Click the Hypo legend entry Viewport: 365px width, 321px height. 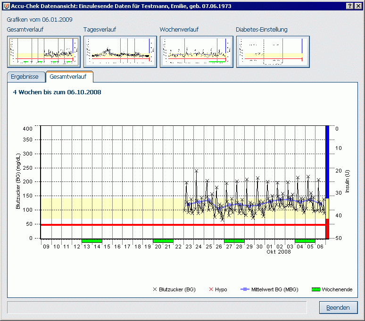click(x=218, y=289)
